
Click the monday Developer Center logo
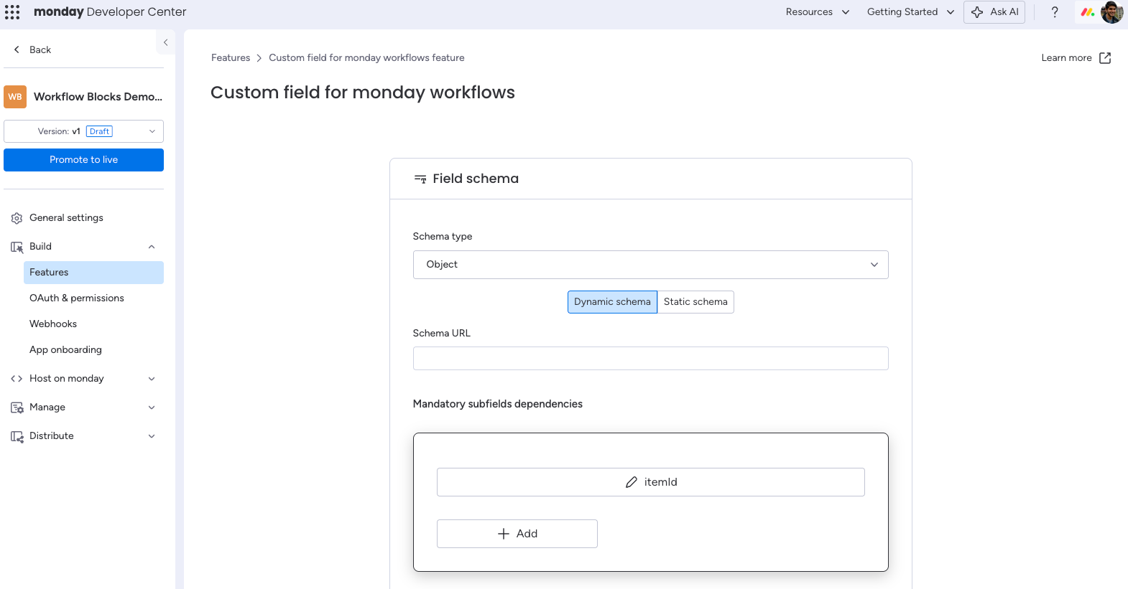click(110, 12)
